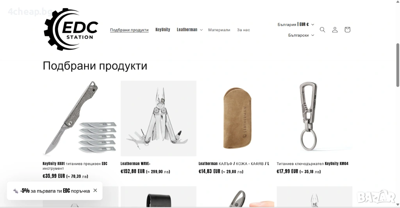Open the KeyUnity KK01 titanium scalpel image
The height and width of the screenshot is (208, 400).
80,118
